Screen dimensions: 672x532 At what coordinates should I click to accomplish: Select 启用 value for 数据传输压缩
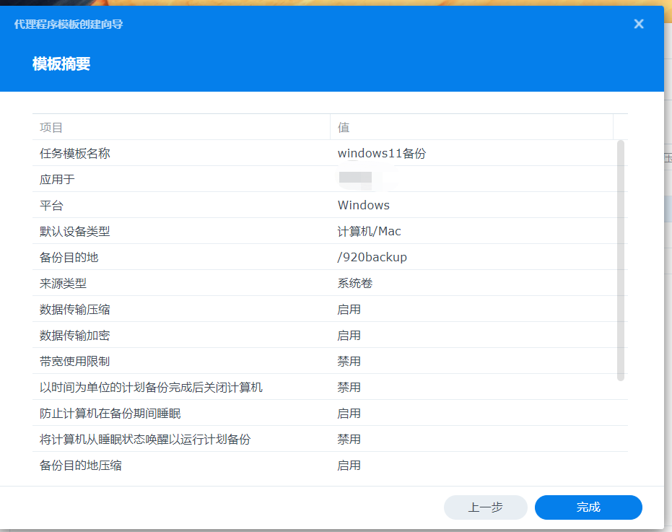(349, 310)
